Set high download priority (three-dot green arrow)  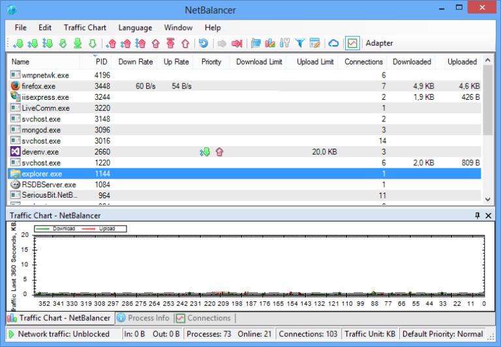[x=48, y=43]
